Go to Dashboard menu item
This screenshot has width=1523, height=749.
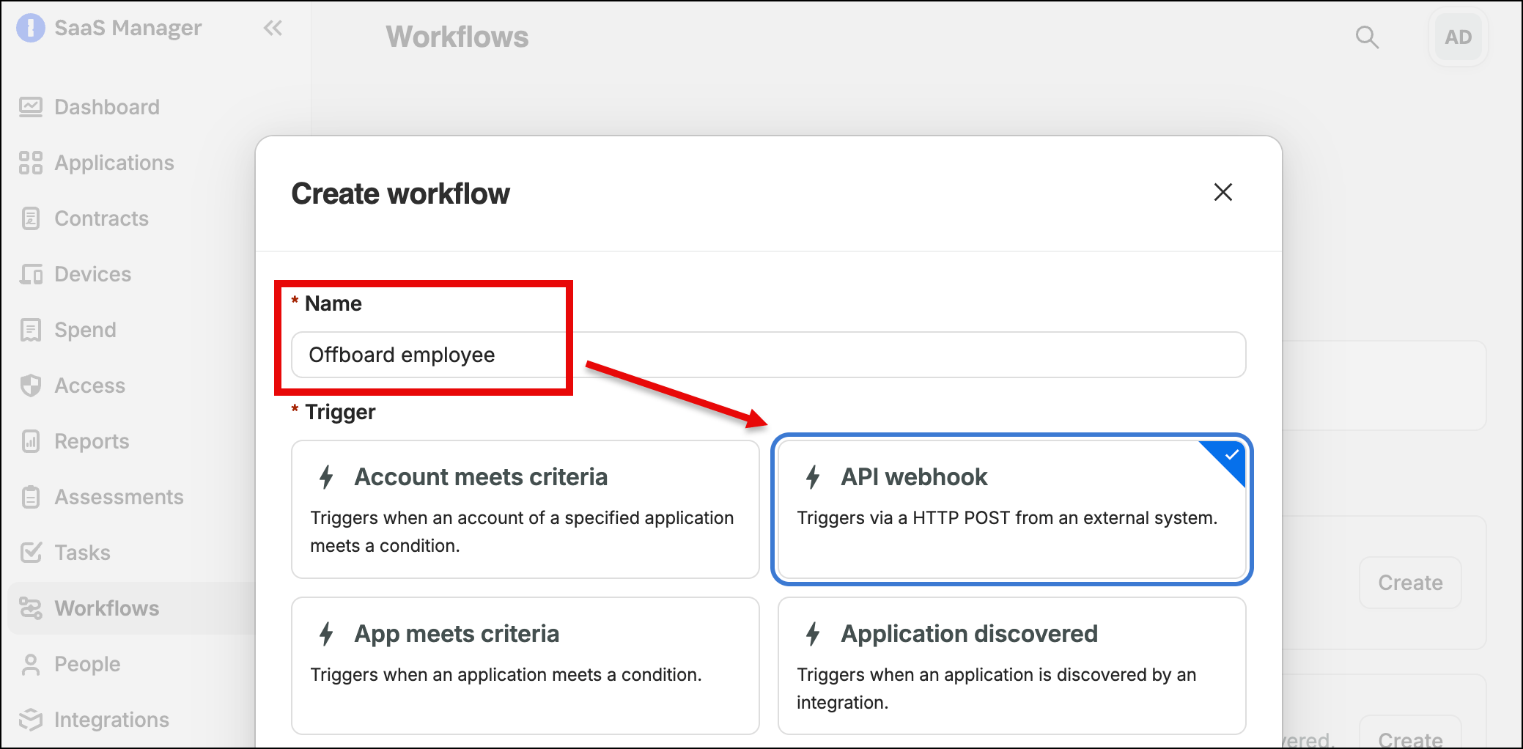click(107, 107)
